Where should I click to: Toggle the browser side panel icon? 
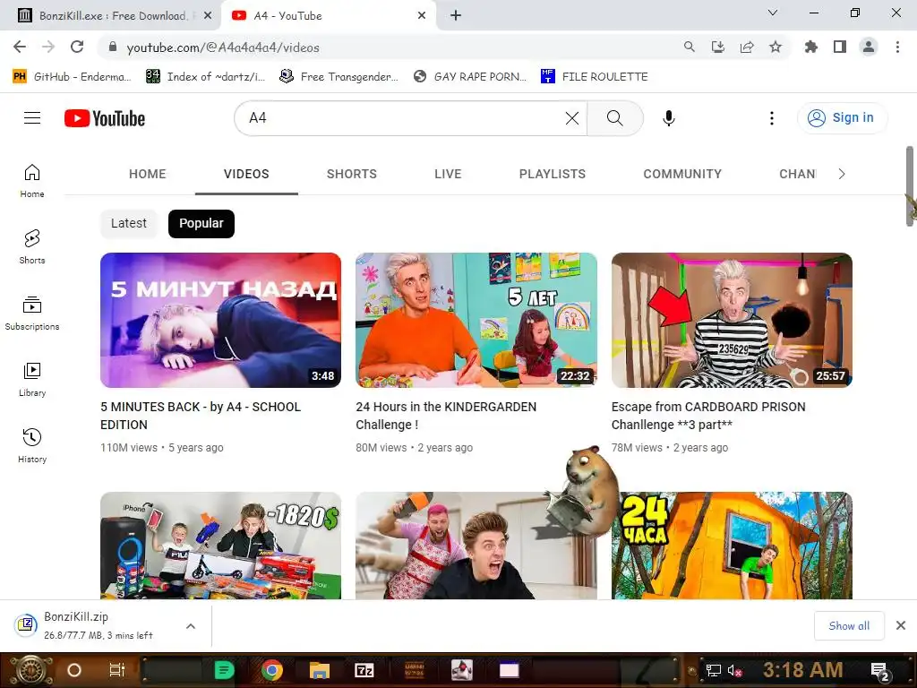point(840,47)
